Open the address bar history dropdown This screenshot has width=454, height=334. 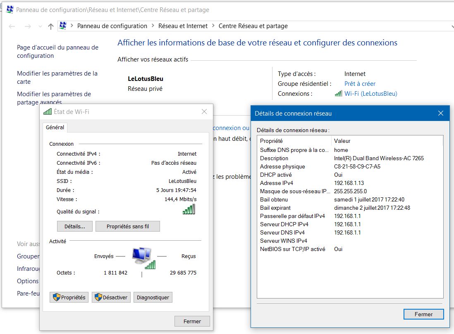[x=451, y=26]
